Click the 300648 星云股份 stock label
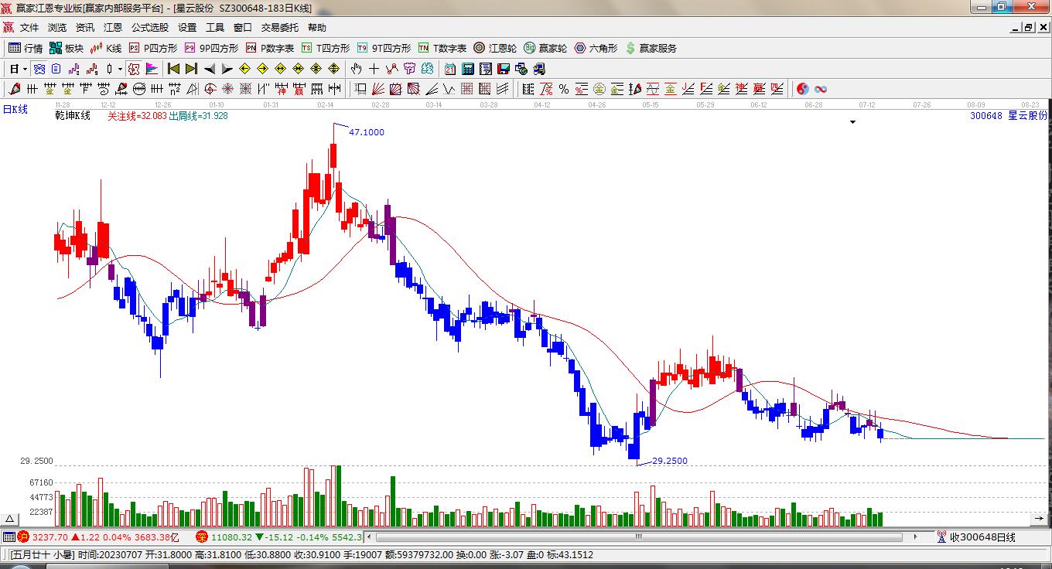 click(x=1009, y=116)
